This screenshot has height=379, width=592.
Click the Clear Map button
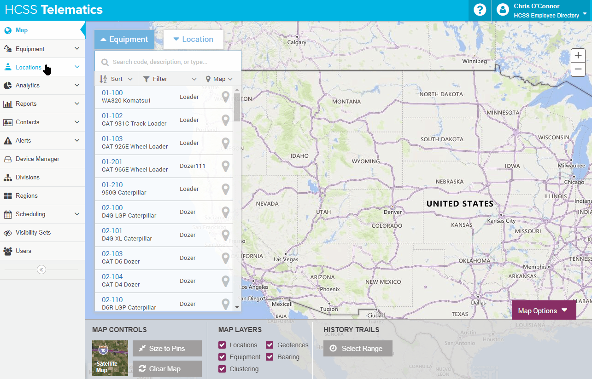tap(167, 368)
